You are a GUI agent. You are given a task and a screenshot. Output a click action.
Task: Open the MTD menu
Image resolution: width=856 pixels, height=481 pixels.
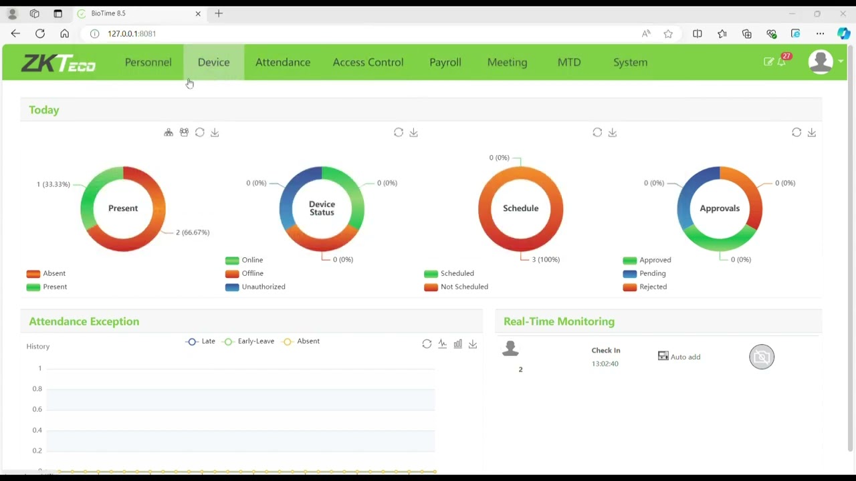pos(569,62)
